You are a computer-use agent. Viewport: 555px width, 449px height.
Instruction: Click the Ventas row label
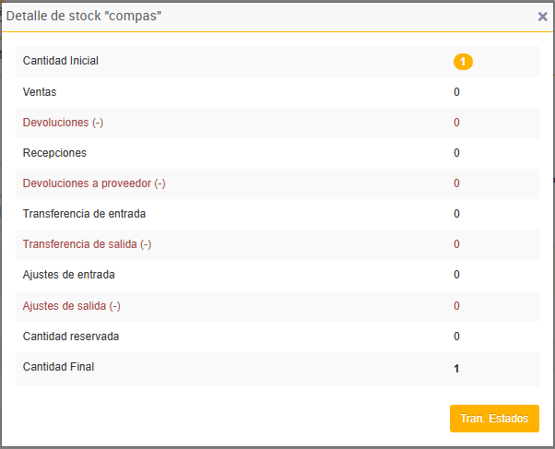40,92
